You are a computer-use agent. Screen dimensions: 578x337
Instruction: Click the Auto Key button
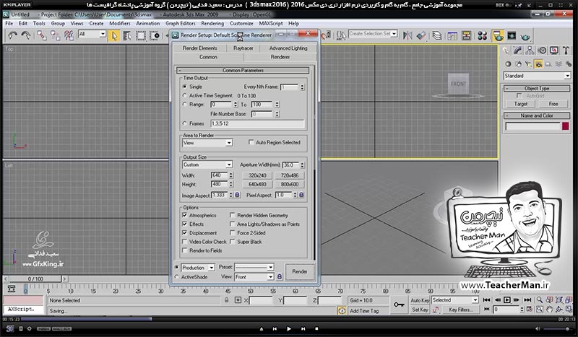pos(420,300)
